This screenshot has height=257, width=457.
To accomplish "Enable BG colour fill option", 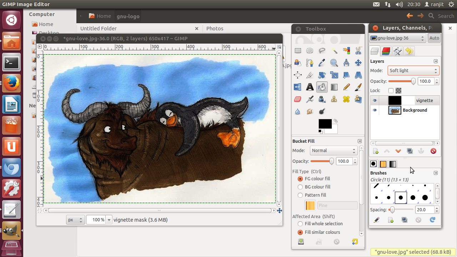I will point(300,187).
